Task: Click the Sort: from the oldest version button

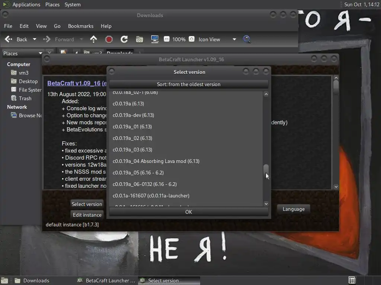Action: (189, 84)
